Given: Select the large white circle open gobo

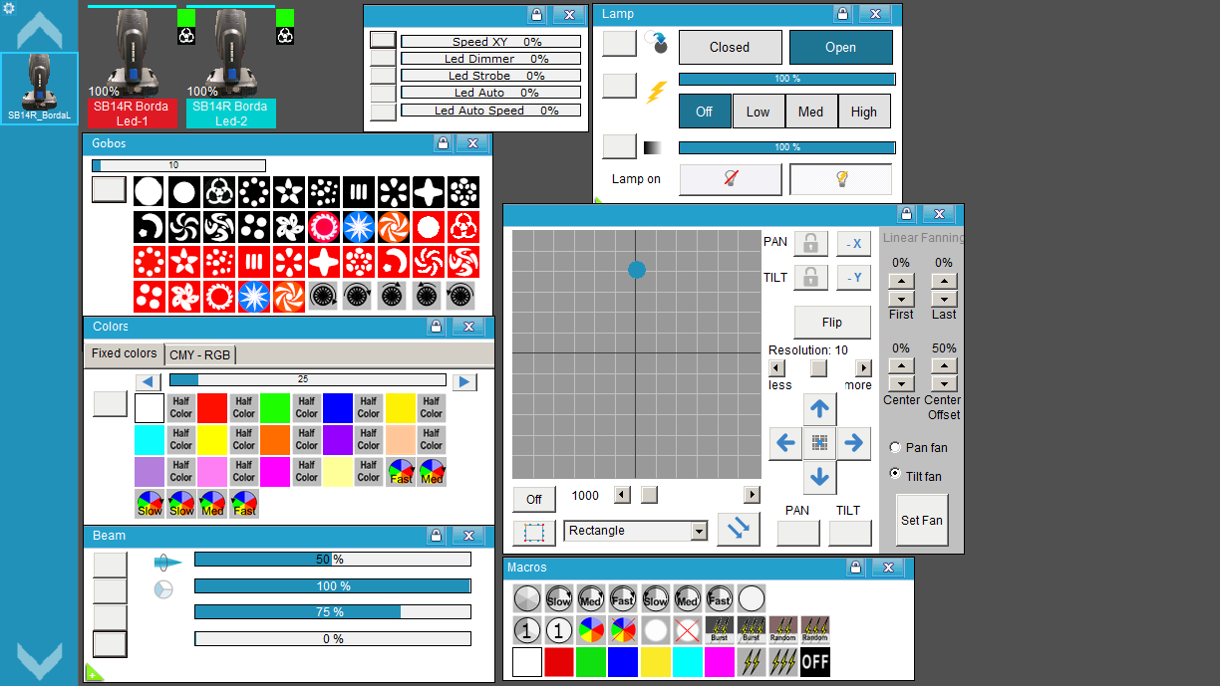Looking at the screenshot, I should [149, 192].
